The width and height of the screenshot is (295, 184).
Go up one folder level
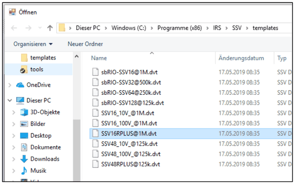(50, 28)
